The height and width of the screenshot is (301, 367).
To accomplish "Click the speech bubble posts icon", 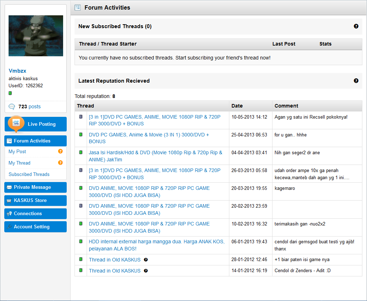I will pos(12,107).
